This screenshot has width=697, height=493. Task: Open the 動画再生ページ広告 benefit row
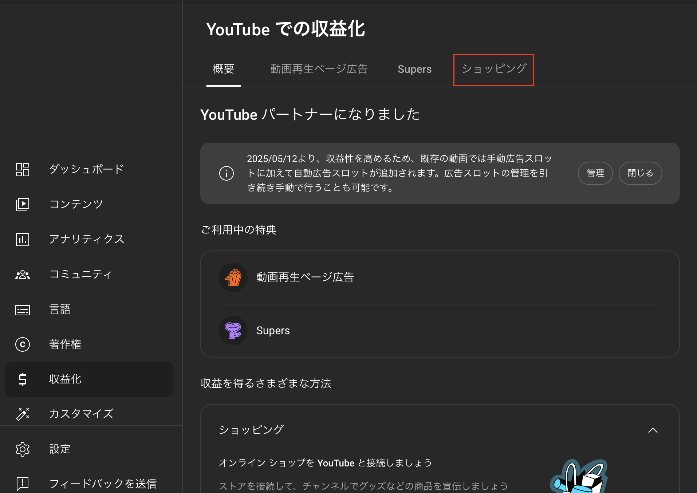tap(305, 277)
